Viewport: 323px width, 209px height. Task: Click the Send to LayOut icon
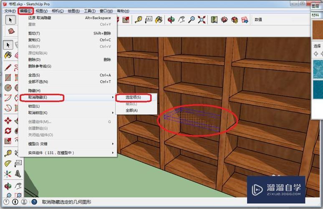[245, 20]
